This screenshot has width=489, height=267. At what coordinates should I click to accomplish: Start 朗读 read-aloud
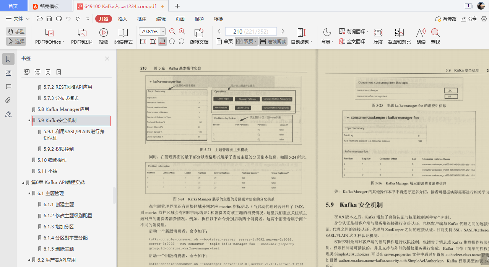pyautogui.click(x=421, y=36)
